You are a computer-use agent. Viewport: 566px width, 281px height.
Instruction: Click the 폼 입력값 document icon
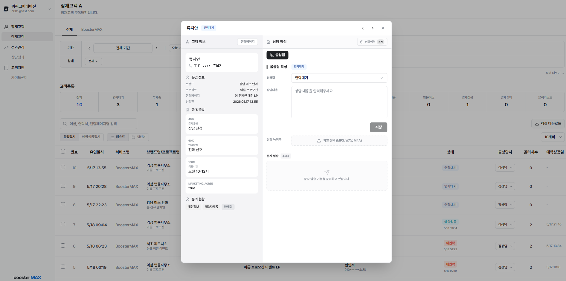(x=187, y=110)
